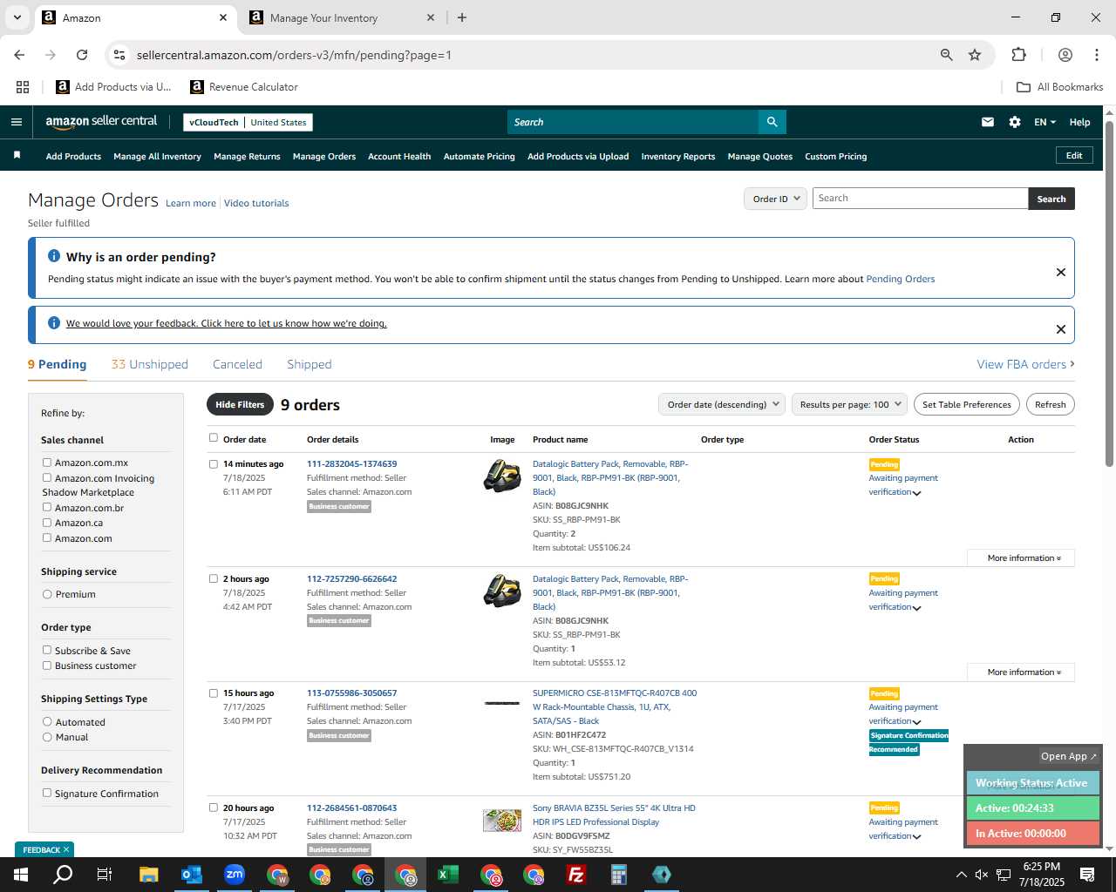Screen dimensions: 1116x892
Task: Switch to the 33 Unshipped tab
Action: [149, 364]
